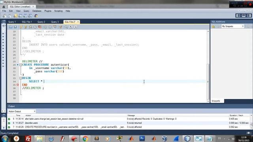
Task: Click the Create new schema icon
Action: point(15,16)
